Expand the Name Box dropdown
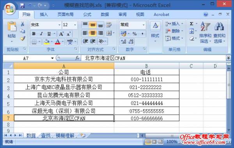Screen dimensions: 234x148 pos(52,58)
